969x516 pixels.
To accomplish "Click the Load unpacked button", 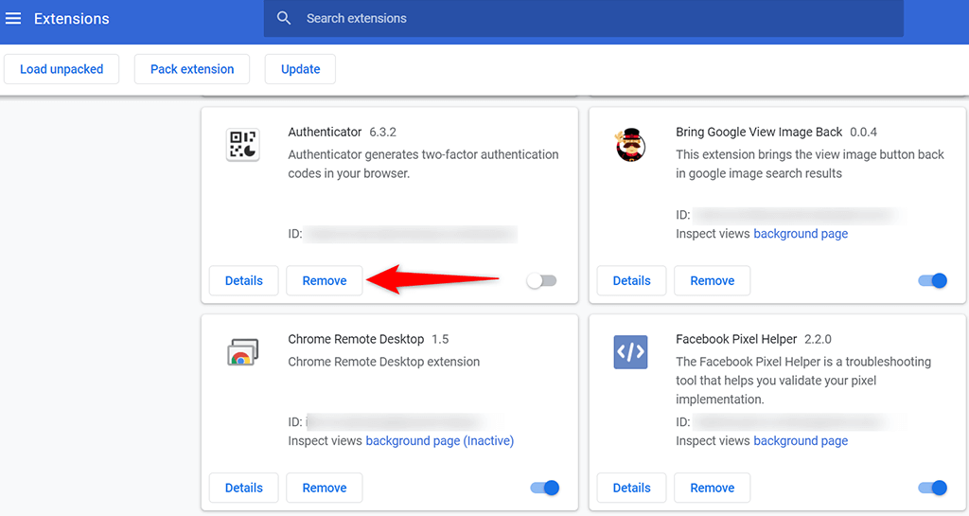I will tap(61, 69).
